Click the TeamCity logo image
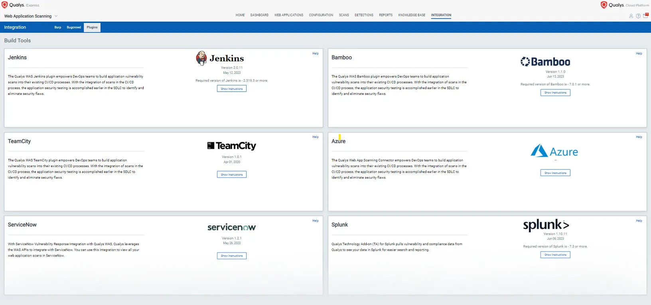This screenshot has height=305, width=651. 232,146
